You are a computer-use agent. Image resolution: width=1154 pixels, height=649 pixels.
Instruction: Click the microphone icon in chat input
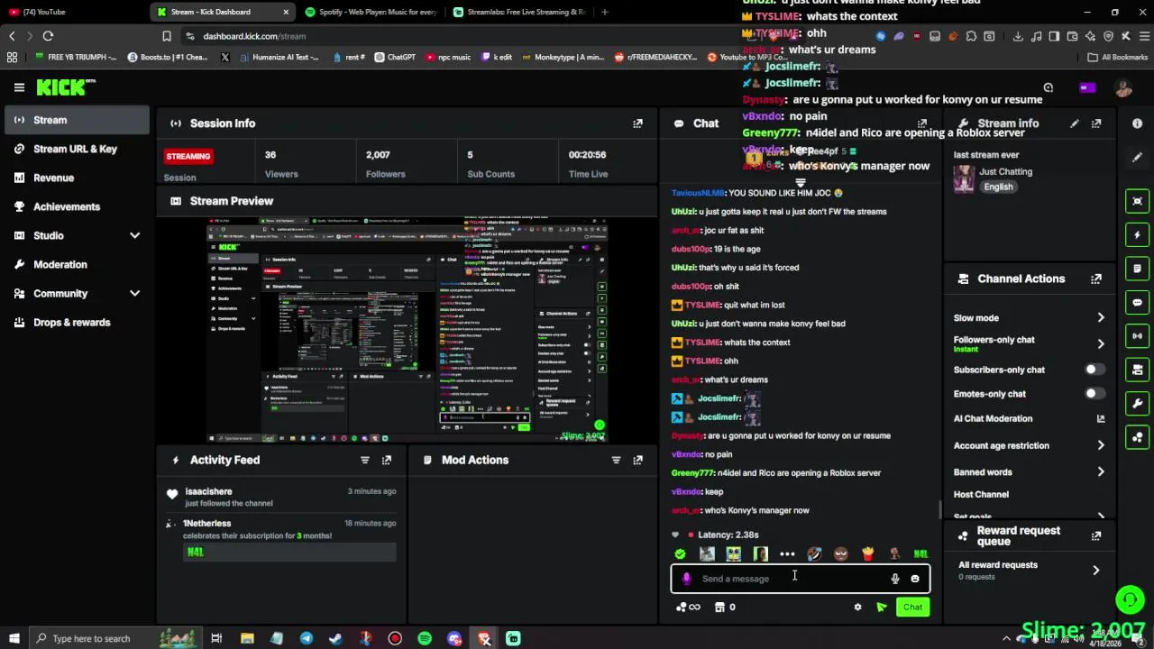[x=895, y=579]
